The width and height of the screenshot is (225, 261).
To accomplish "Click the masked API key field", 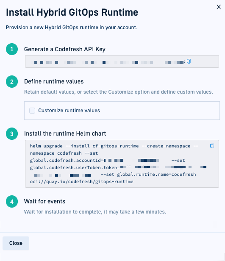I will pos(122,61).
